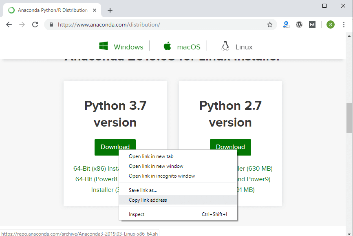Click the scrollbar down arrow

pyautogui.click(x=349, y=234)
